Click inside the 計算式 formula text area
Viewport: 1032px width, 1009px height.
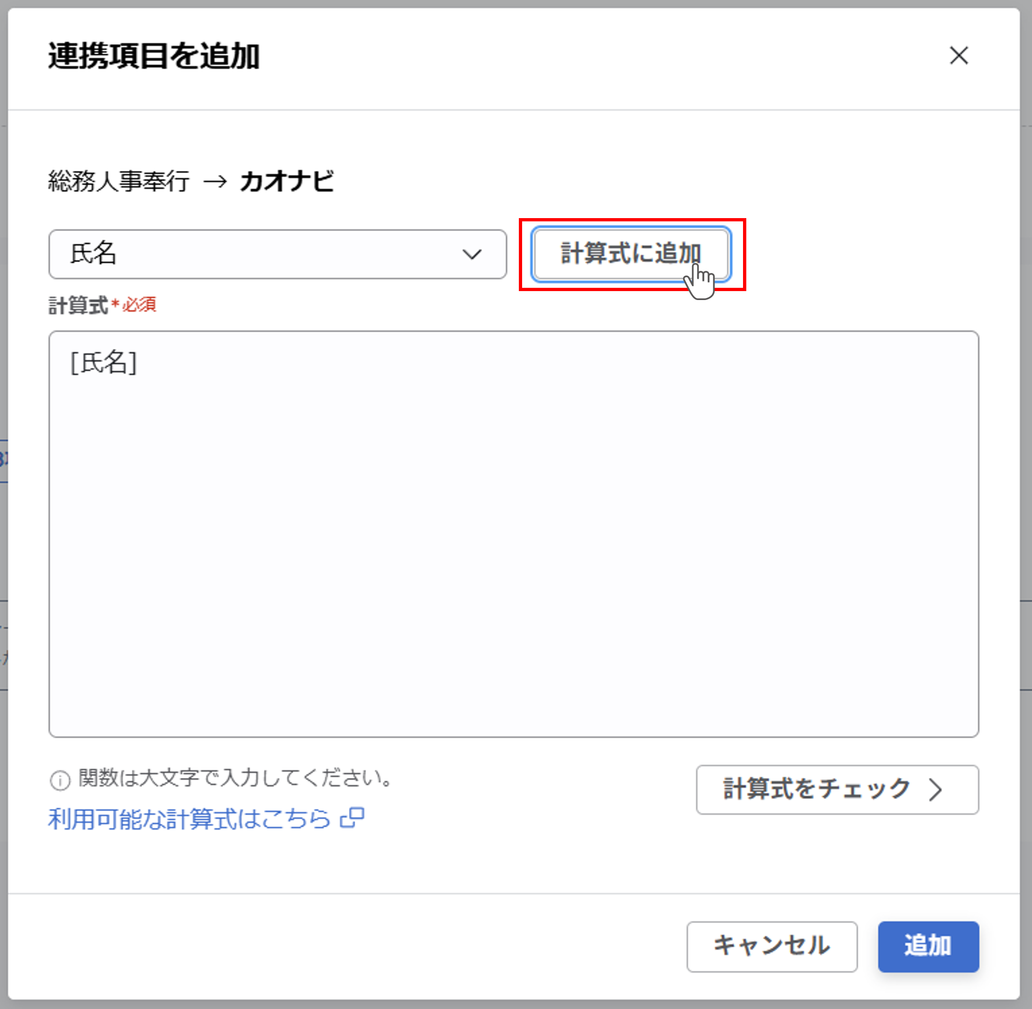pos(514,534)
